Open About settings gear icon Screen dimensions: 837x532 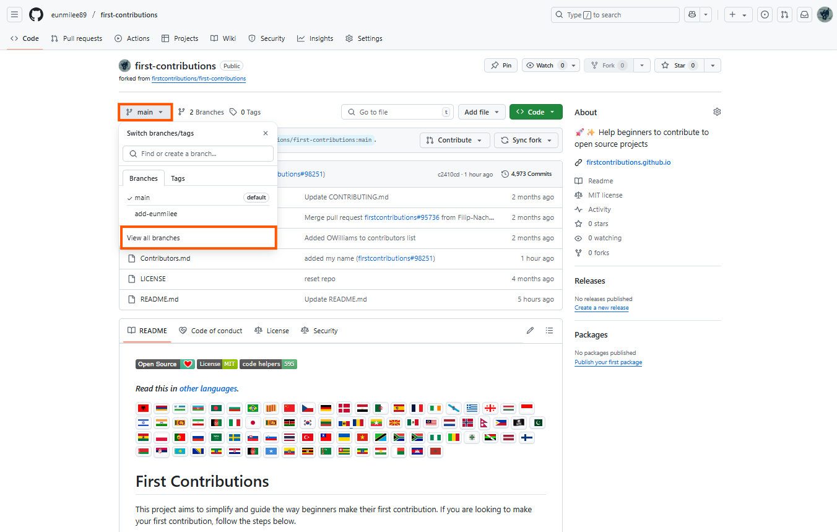click(717, 112)
